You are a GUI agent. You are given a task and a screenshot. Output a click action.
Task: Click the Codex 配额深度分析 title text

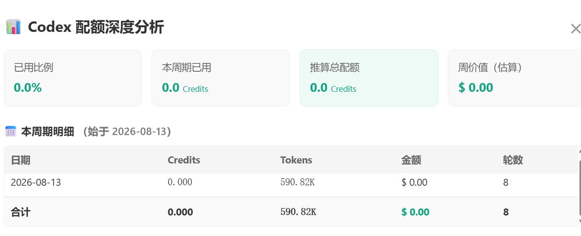pos(96,27)
